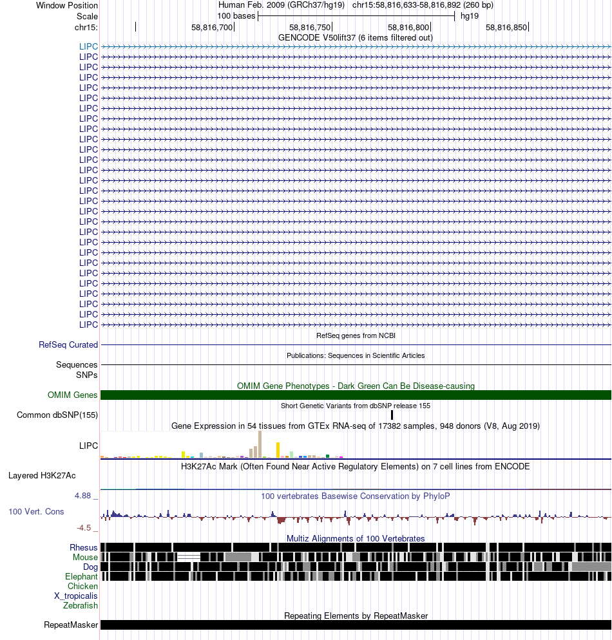Viewport: 612px width, 640px height.
Task: Click the 'SNPs' track label
Action: pos(86,375)
